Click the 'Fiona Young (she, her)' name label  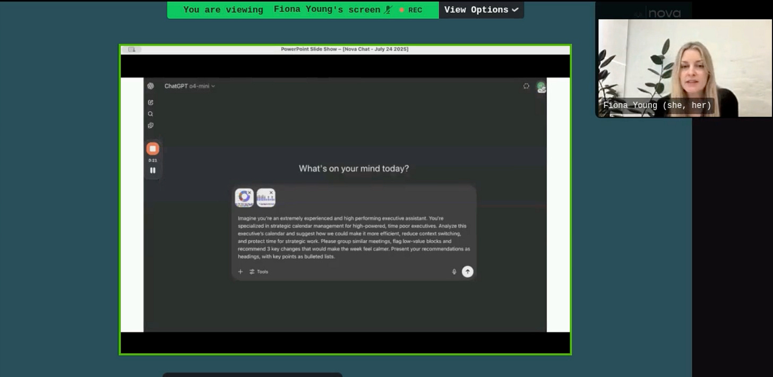click(657, 106)
